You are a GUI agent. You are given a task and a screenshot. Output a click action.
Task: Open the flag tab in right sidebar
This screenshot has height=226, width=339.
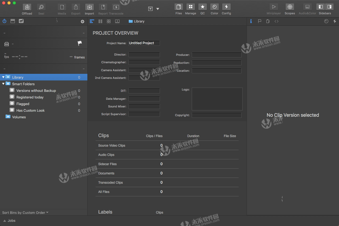click(x=260, y=21)
